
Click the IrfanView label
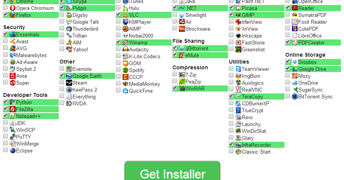pos(252,22)
